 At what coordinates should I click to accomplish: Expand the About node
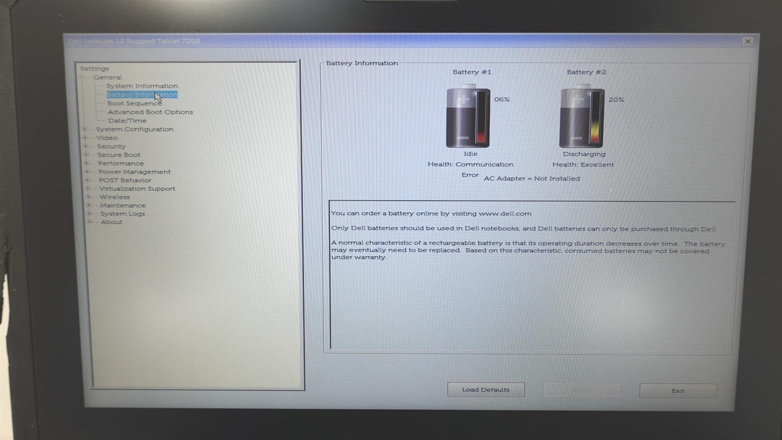click(90, 222)
